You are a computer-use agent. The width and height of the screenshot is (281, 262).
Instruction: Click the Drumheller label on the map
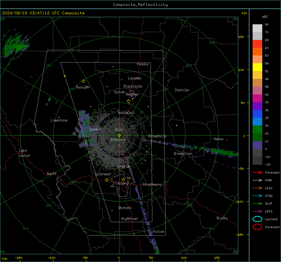tap(183, 154)
